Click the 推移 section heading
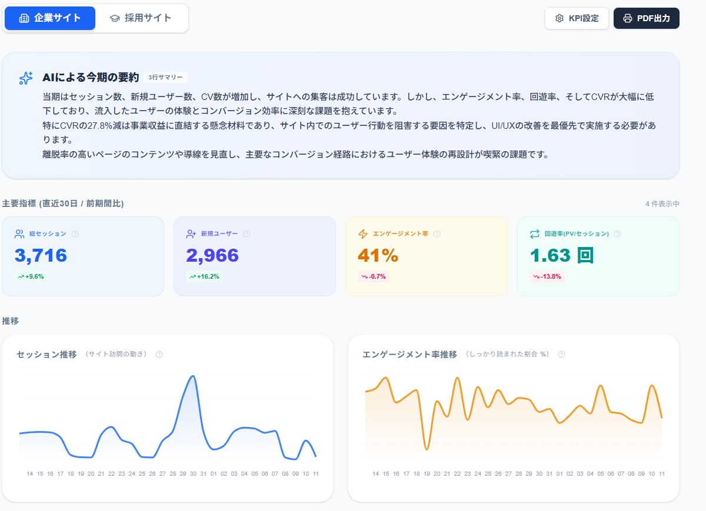 pyautogui.click(x=10, y=321)
